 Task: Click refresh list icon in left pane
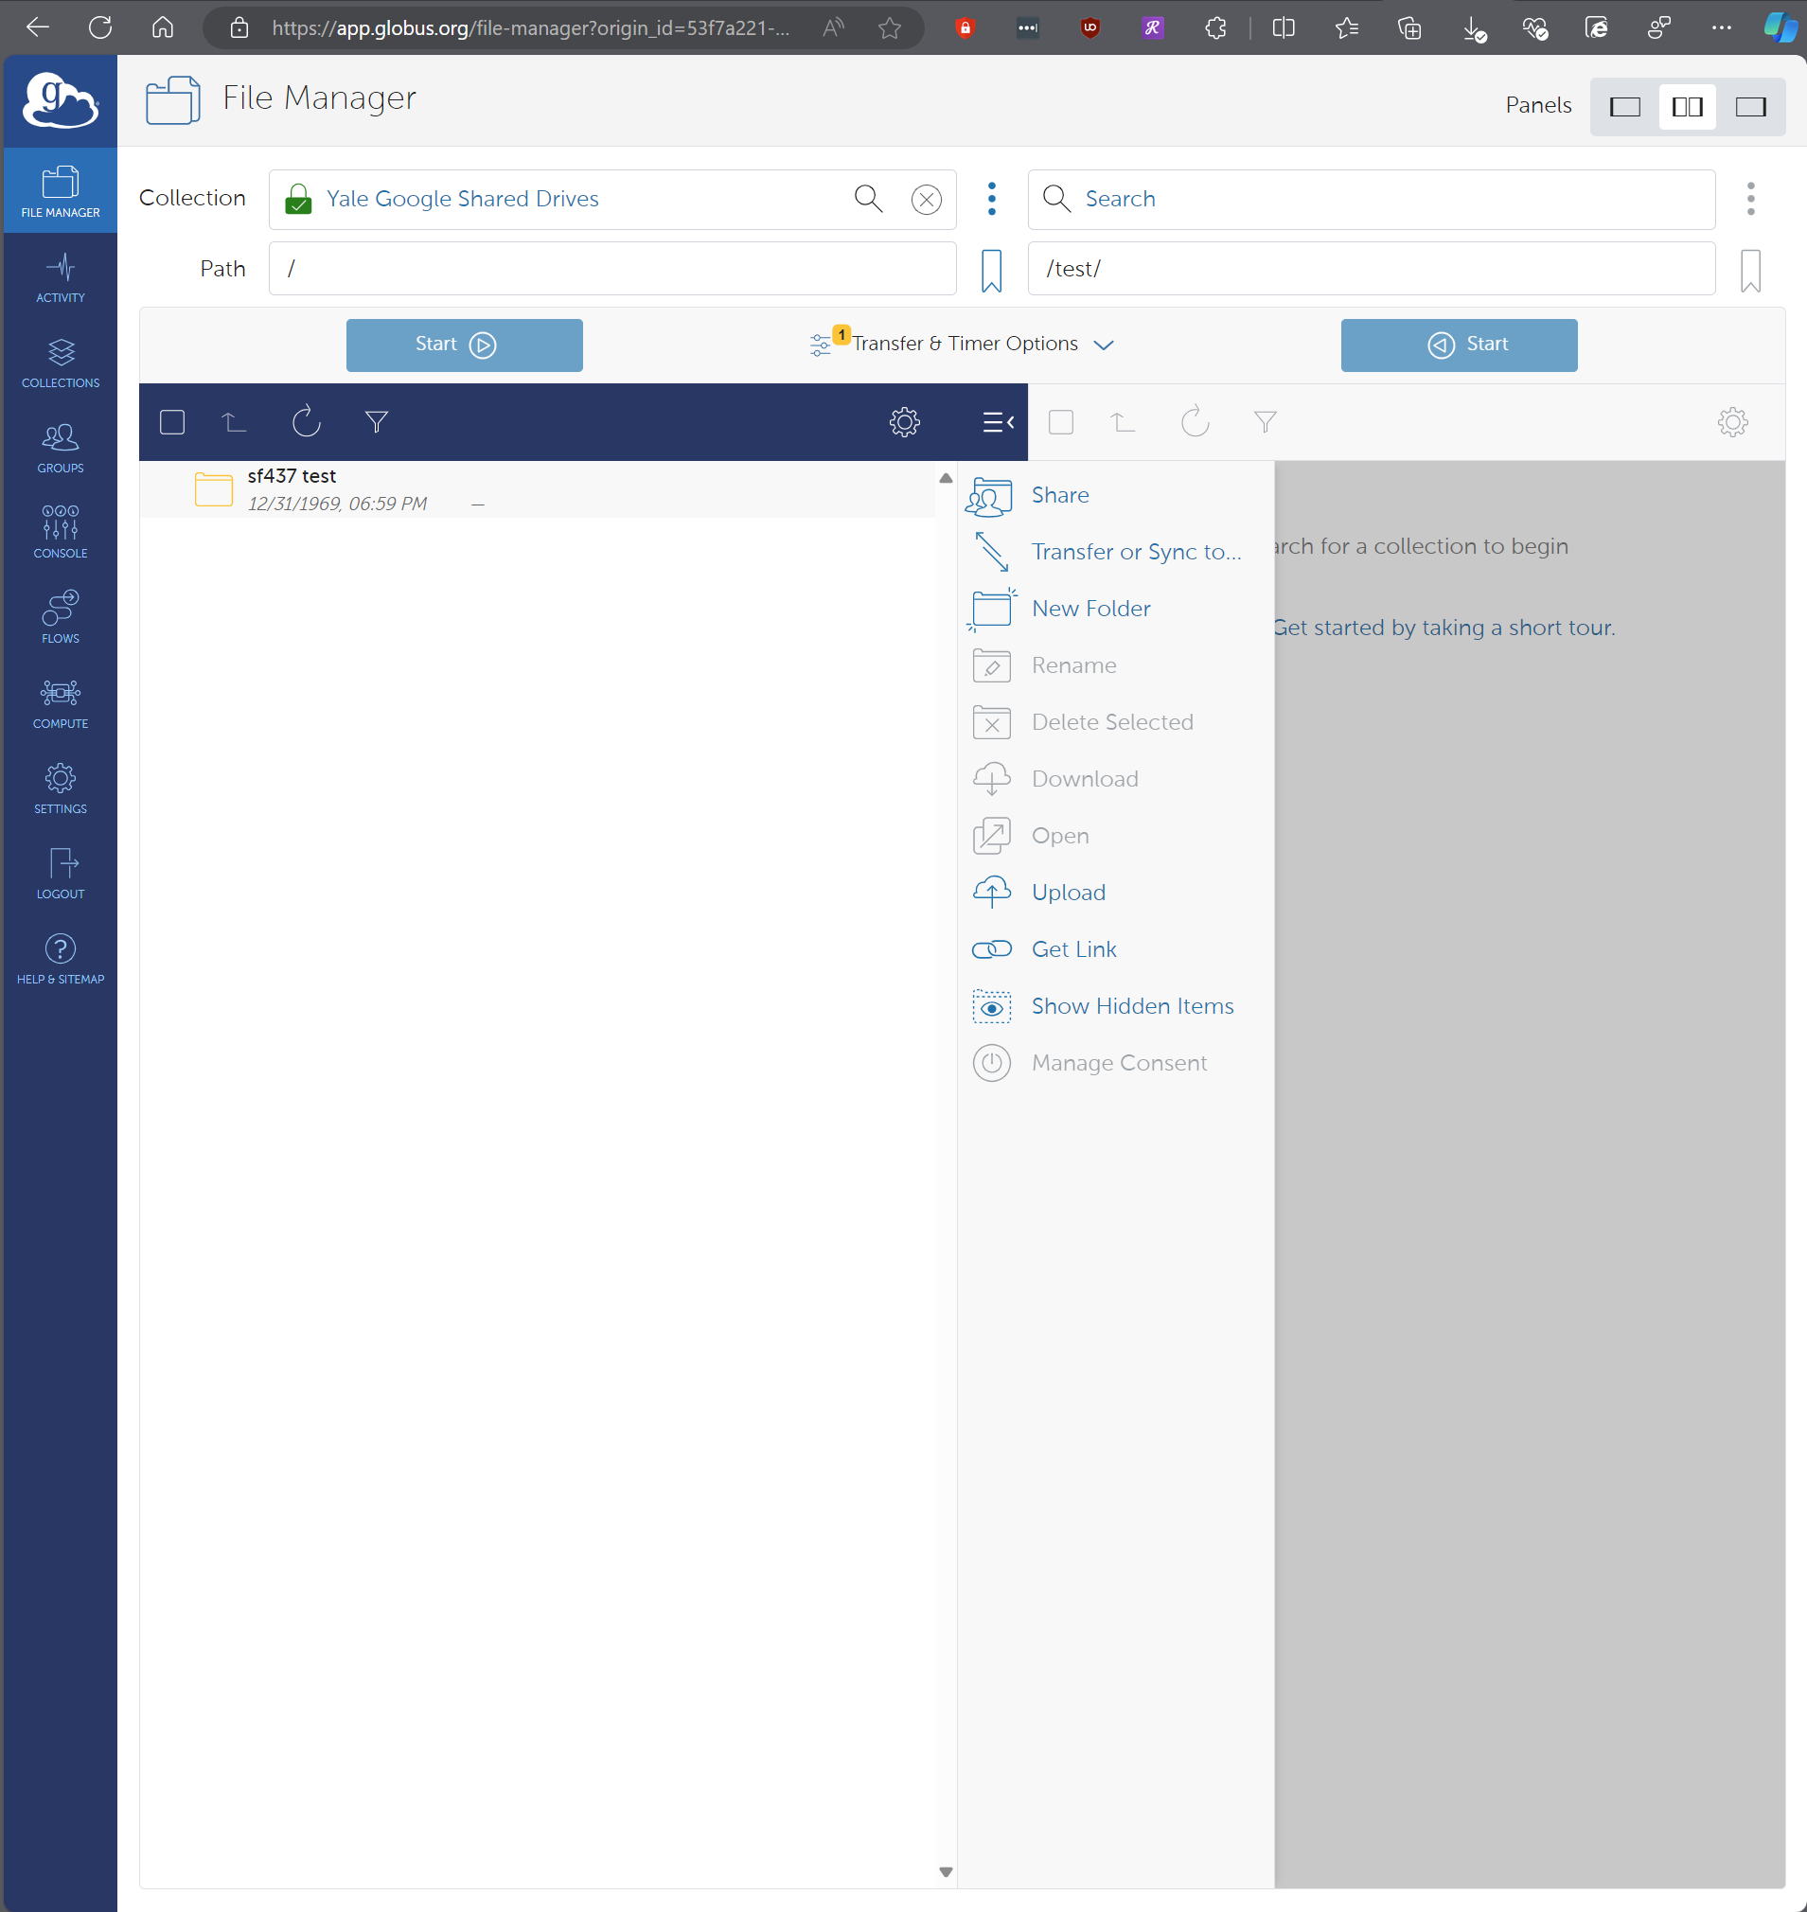point(306,422)
